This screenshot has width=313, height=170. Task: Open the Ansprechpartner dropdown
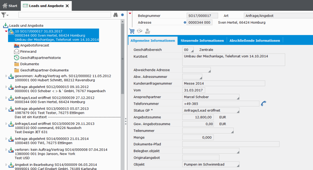point(238,98)
